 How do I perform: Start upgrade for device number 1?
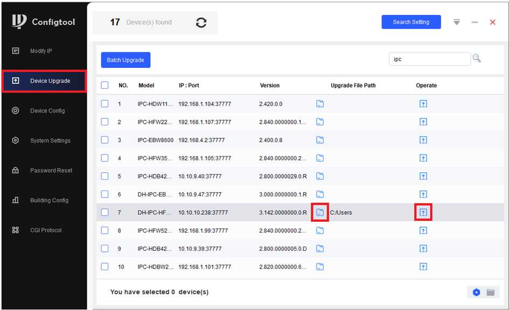coord(423,104)
